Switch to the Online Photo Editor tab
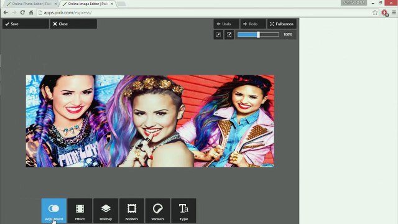Image resolution: width=398 pixels, height=224 pixels. point(32,4)
